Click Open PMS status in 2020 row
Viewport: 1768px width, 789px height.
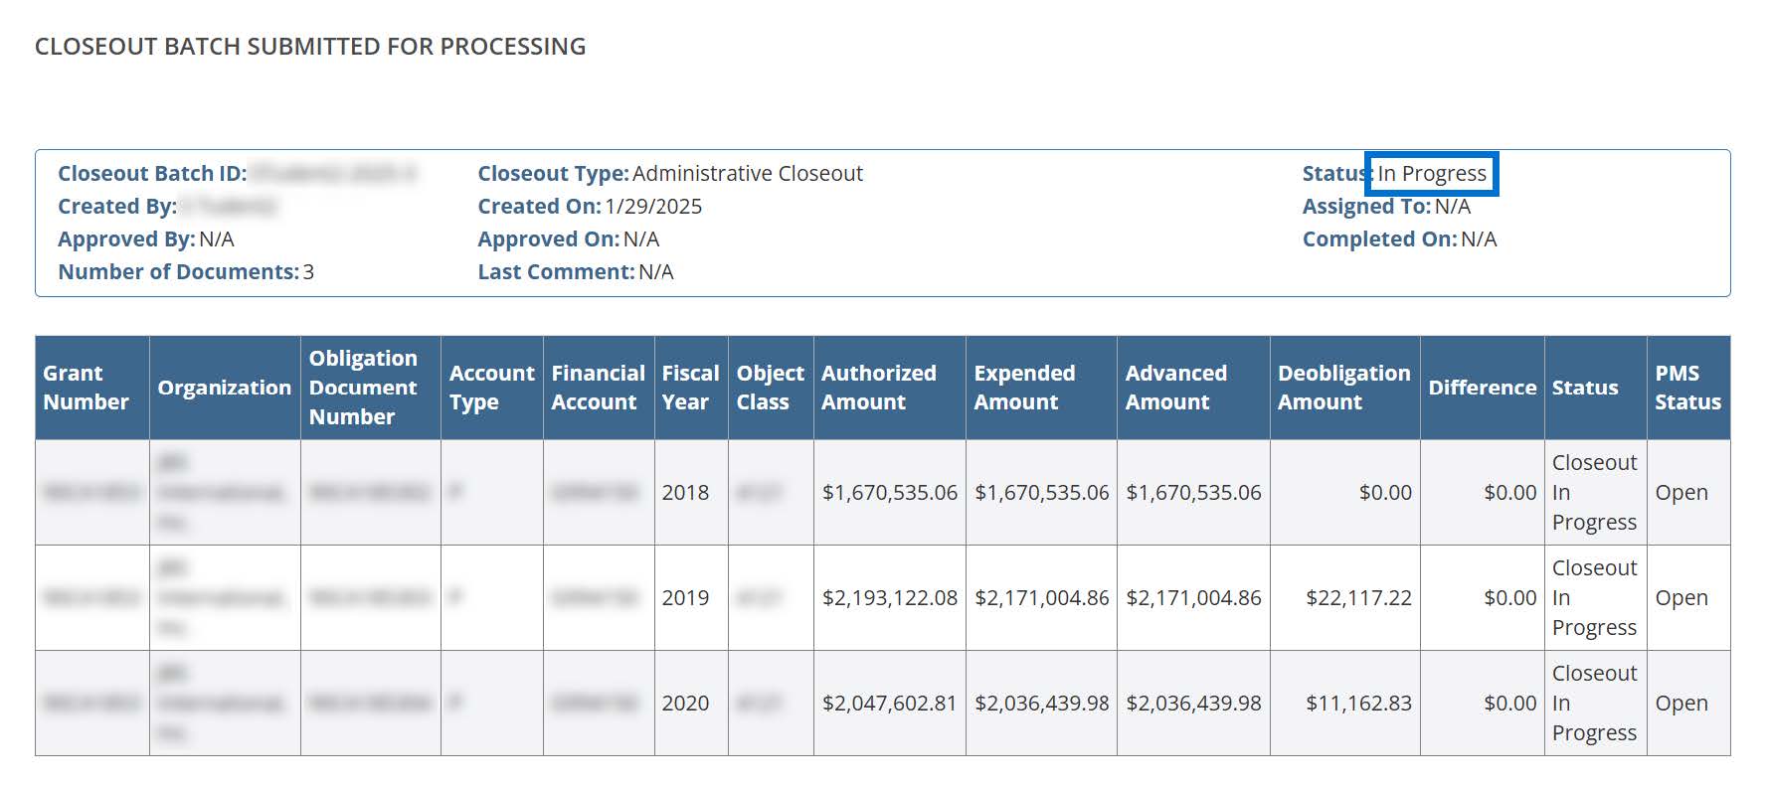(x=1680, y=704)
